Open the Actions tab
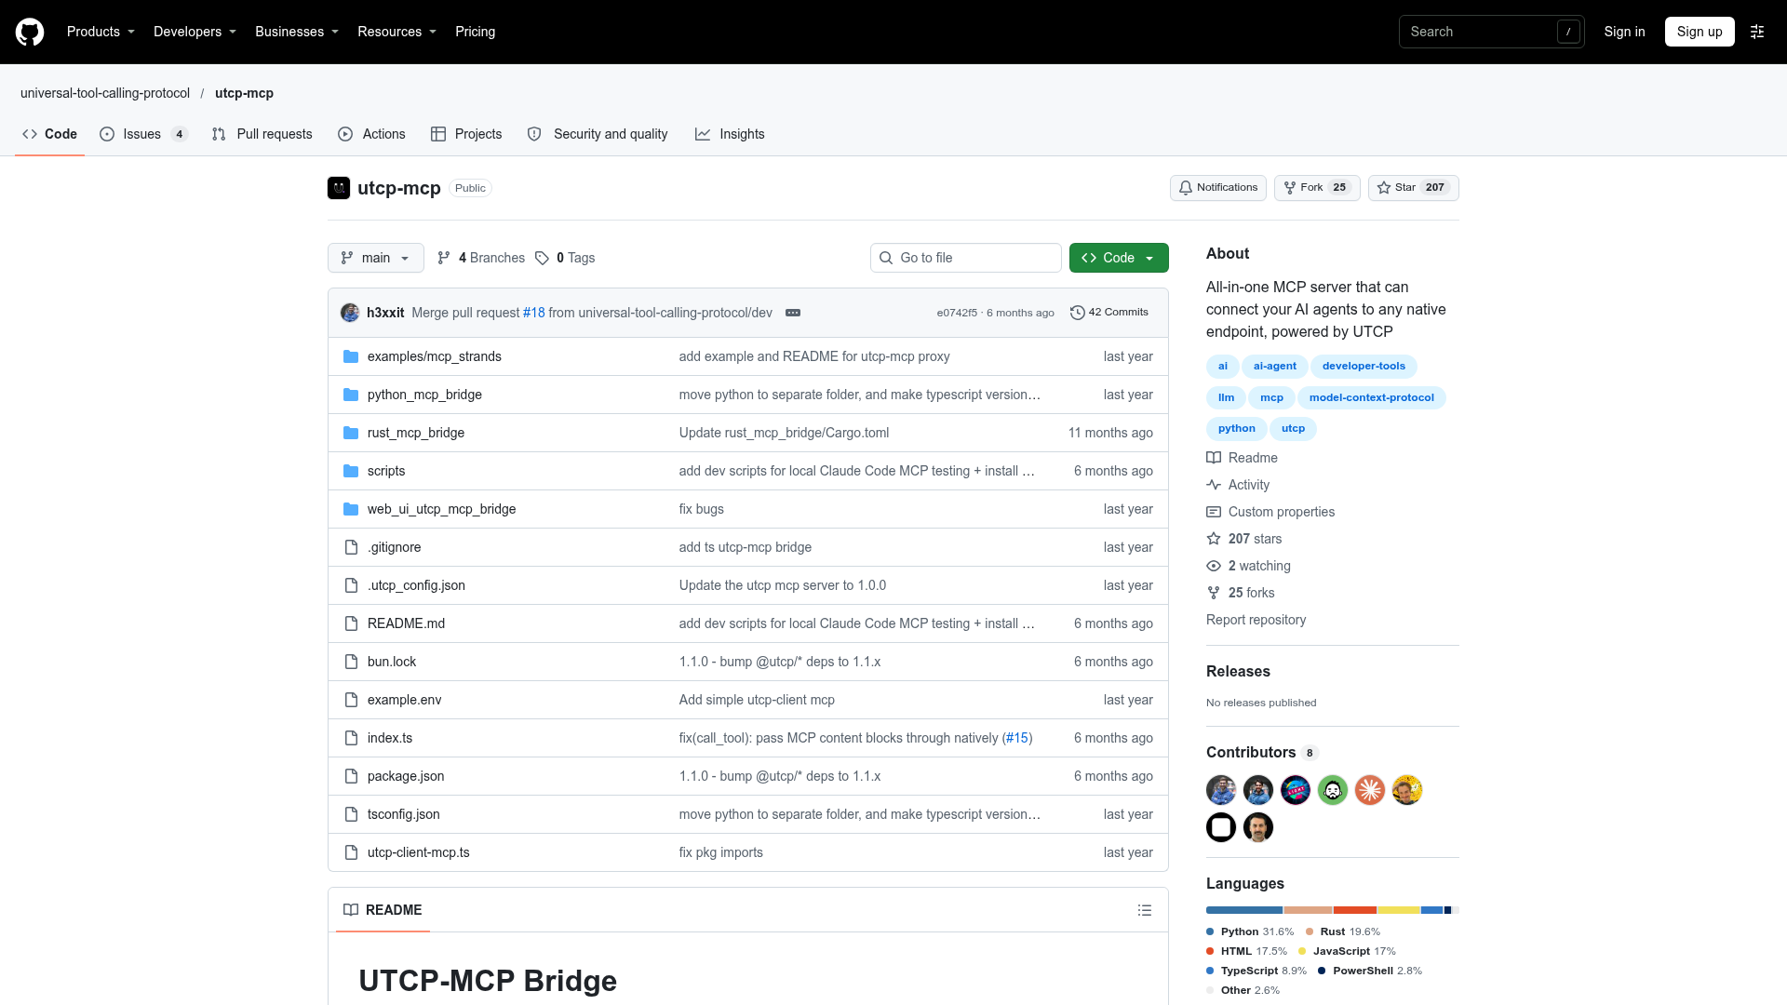The width and height of the screenshot is (1787, 1005). coord(372,134)
